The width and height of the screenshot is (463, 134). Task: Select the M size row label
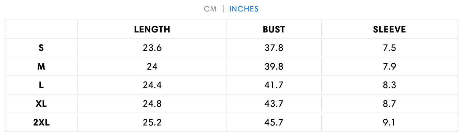[41, 67]
